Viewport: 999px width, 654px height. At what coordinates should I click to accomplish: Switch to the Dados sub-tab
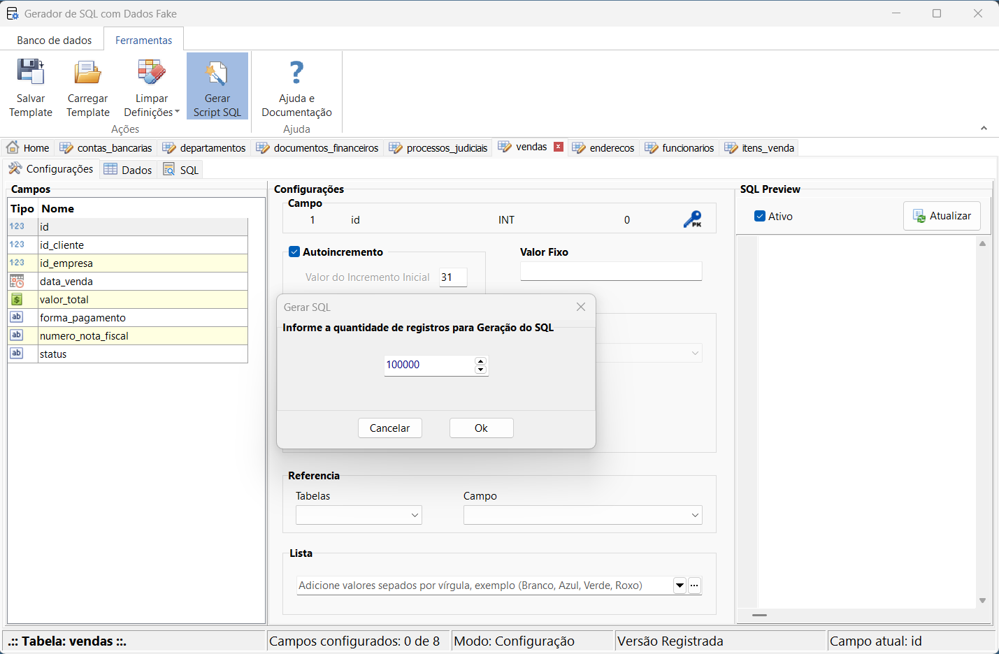coord(128,170)
